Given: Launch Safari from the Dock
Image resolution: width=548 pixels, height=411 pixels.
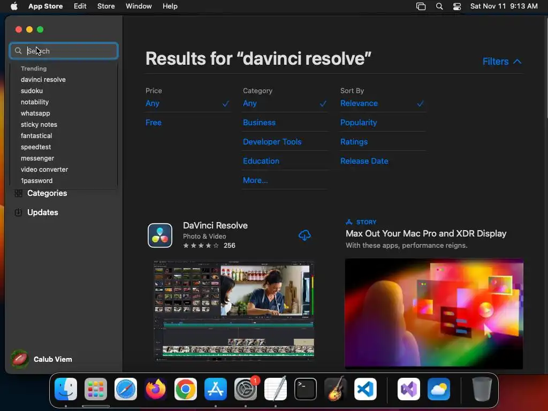Looking at the screenshot, I should (x=126, y=389).
